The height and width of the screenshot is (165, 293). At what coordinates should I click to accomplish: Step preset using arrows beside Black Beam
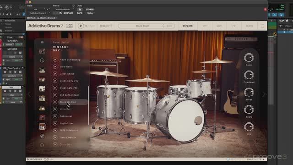coord(164,26)
